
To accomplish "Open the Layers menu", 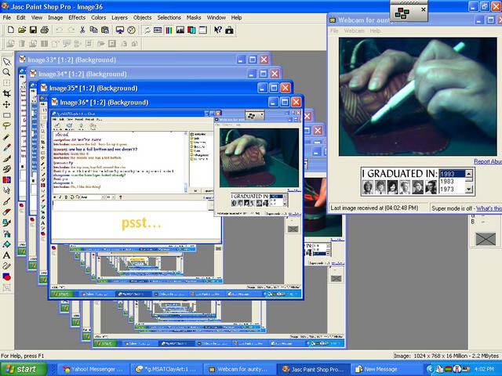I will pyautogui.click(x=119, y=17).
